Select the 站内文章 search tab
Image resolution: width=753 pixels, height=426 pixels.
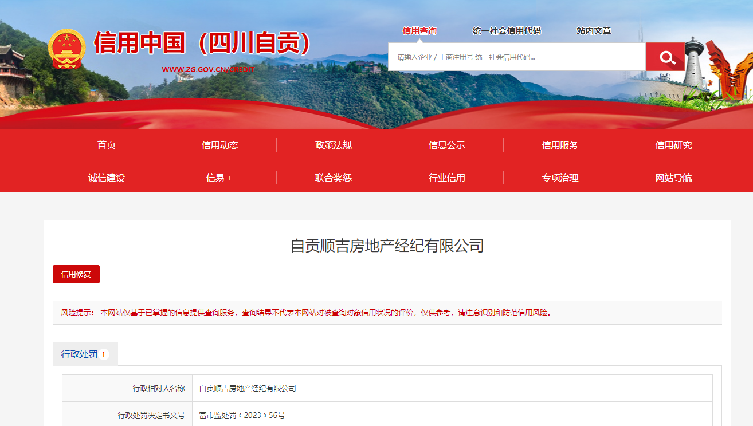[x=594, y=31]
